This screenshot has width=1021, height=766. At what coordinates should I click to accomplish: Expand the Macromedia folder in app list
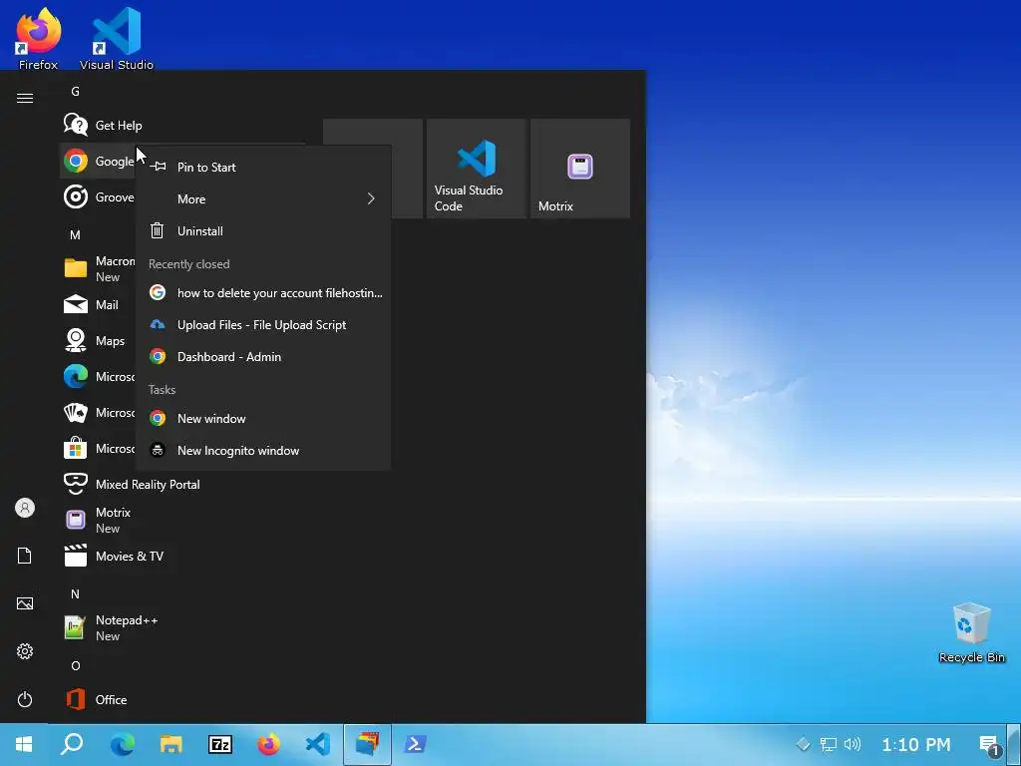tap(98, 268)
